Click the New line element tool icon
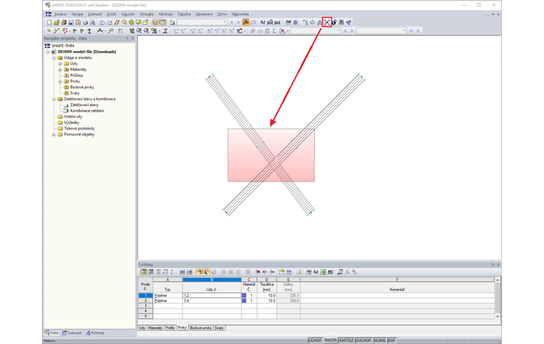The height and width of the screenshot is (344, 544). (x=57, y=31)
